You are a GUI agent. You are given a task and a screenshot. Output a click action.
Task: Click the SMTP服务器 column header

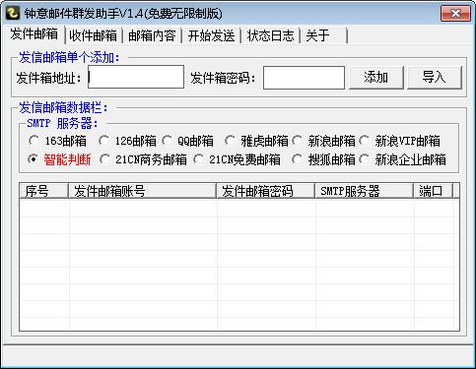pyautogui.click(x=364, y=191)
